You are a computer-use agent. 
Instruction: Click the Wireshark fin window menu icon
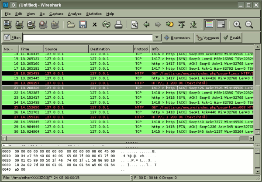coord(5,5)
